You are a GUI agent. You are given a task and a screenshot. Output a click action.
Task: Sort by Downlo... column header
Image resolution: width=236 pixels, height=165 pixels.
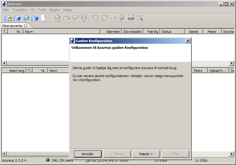coord(228,32)
